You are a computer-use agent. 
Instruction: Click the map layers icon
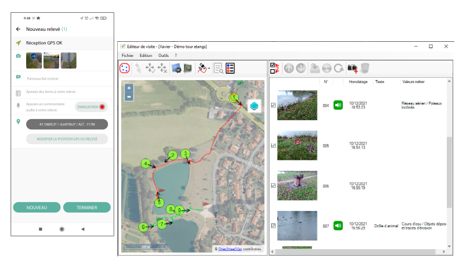tap(254, 106)
